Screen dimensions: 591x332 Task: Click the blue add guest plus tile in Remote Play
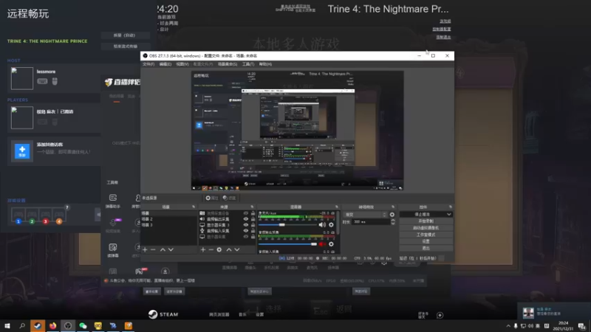(x=22, y=151)
